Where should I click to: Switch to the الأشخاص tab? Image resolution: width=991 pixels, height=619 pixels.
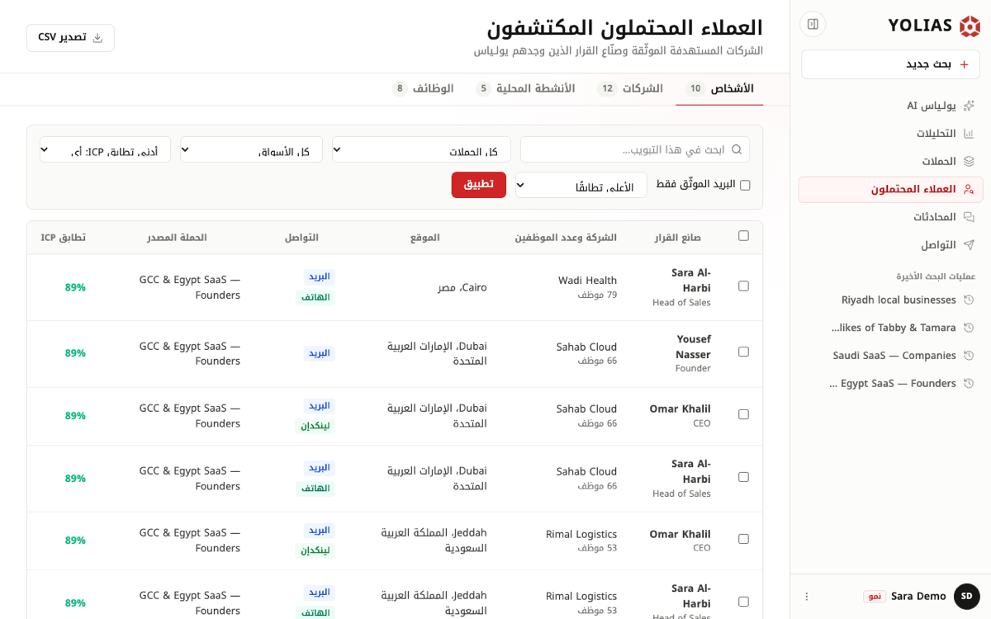[x=719, y=88]
